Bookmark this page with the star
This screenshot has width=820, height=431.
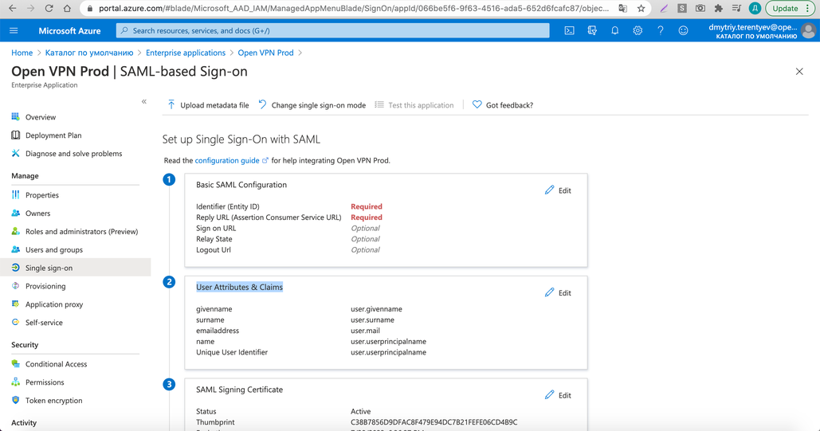641,9
